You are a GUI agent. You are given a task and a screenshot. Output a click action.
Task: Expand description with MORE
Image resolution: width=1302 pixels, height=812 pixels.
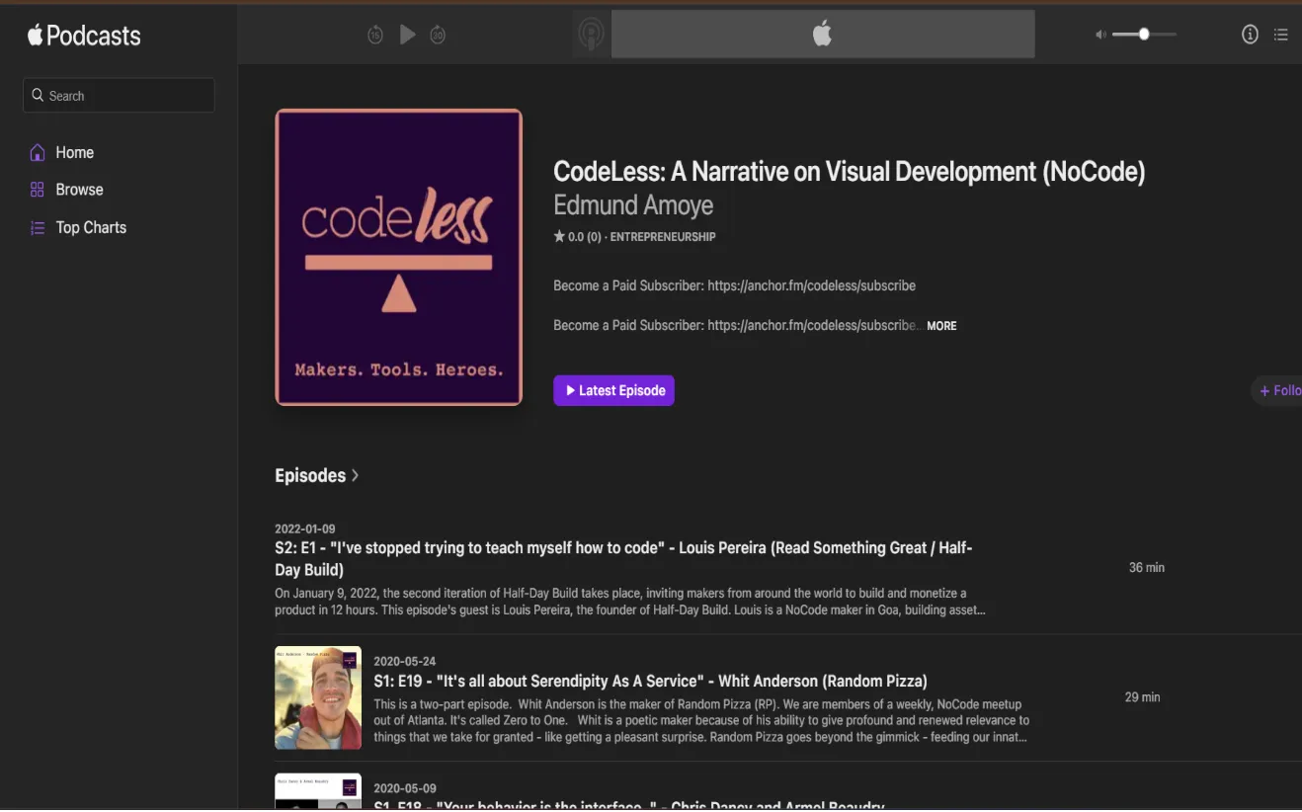coord(941,326)
